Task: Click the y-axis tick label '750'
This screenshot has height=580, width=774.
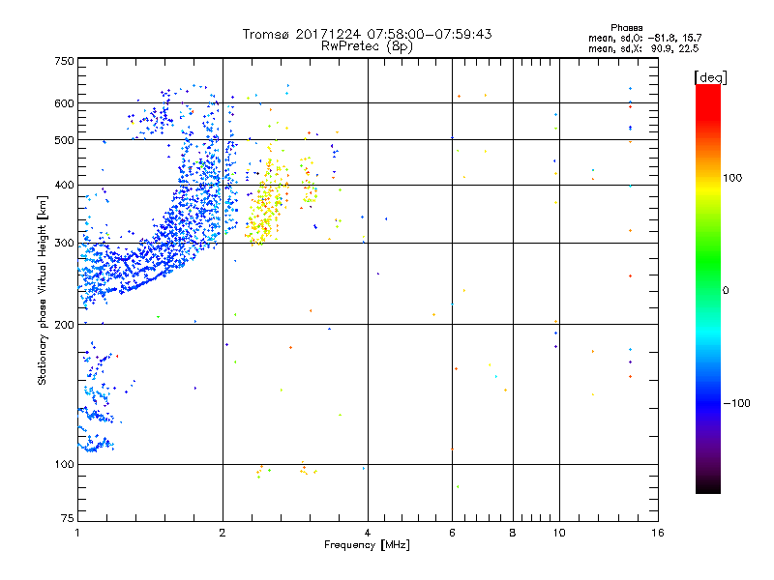Action: pos(64,61)
